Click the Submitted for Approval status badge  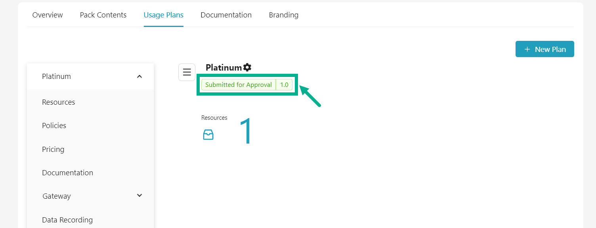(239, 85)
